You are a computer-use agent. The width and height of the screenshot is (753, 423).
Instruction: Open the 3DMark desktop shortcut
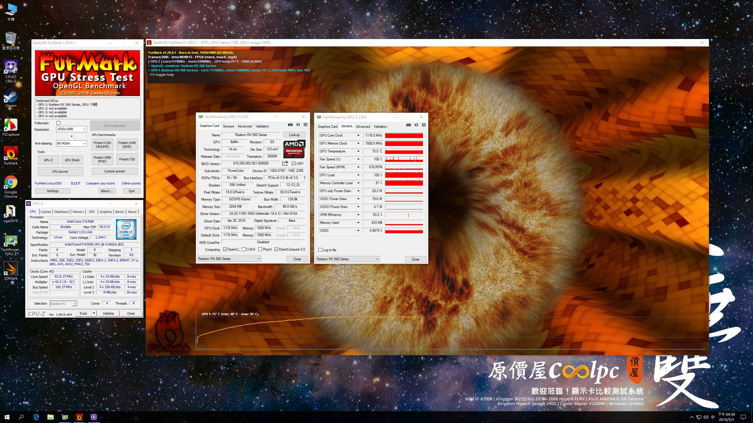pos(11,271)
